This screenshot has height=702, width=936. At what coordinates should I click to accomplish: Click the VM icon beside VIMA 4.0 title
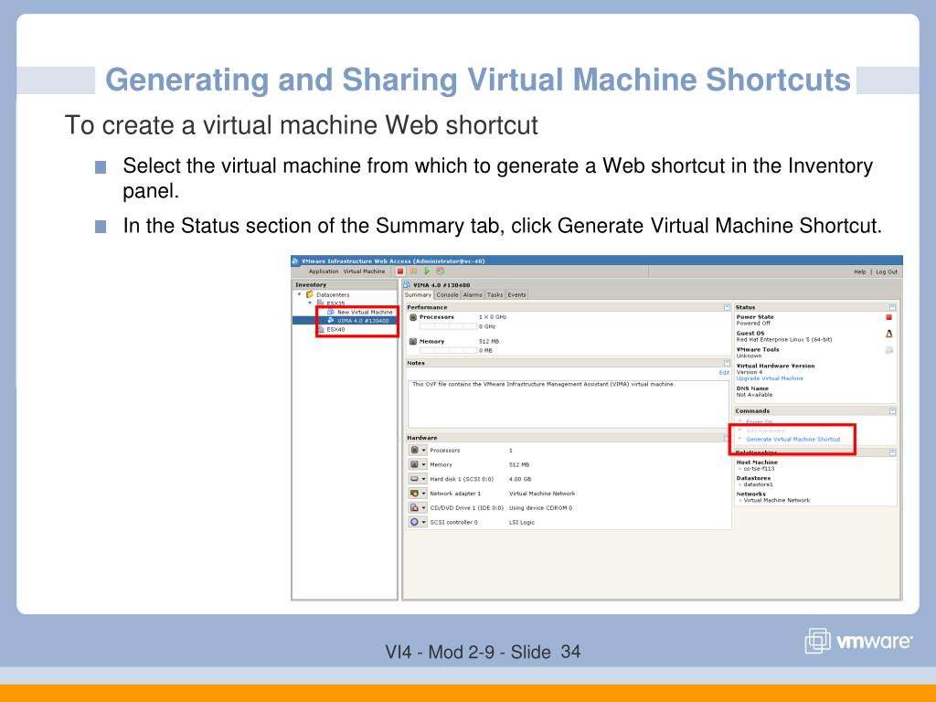pyautogui.click(x=407, y=285)
